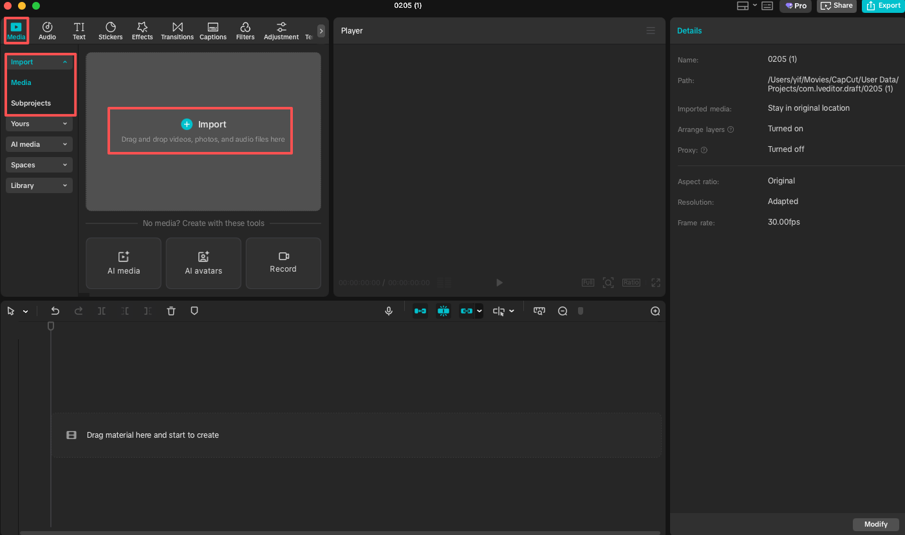Viewport: 905px width, 535px height.
Task: Switch to the Transitions tab
Action: (x=178, y=30)
